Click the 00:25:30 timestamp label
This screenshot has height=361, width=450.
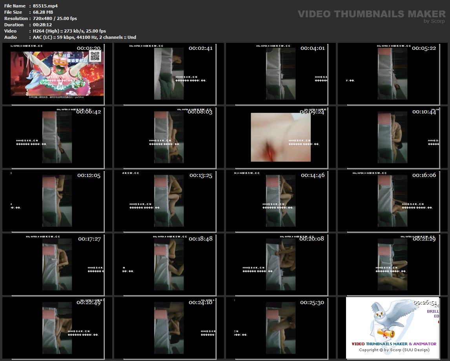tap(312, 303)
